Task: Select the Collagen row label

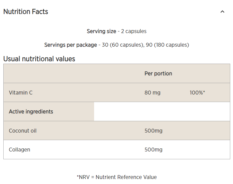Action: (x=19, y=150)
